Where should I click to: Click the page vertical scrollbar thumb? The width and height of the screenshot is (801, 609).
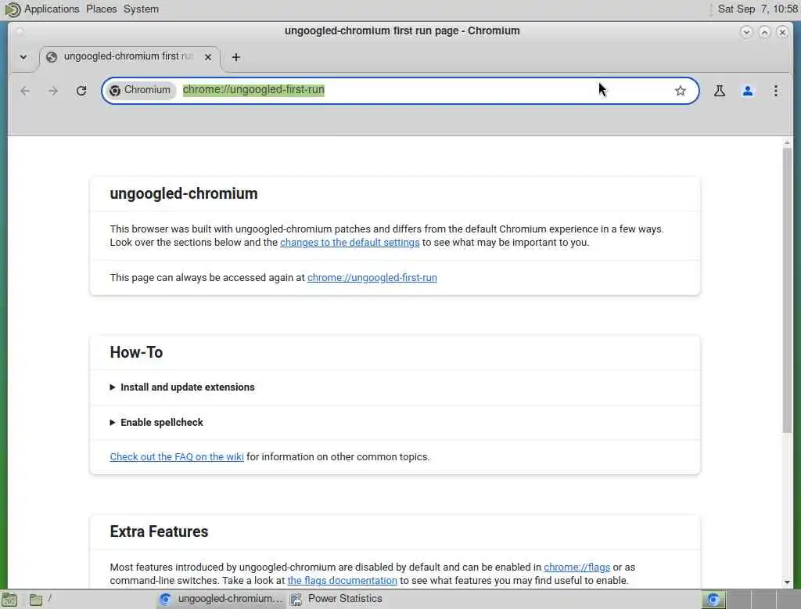787,290
